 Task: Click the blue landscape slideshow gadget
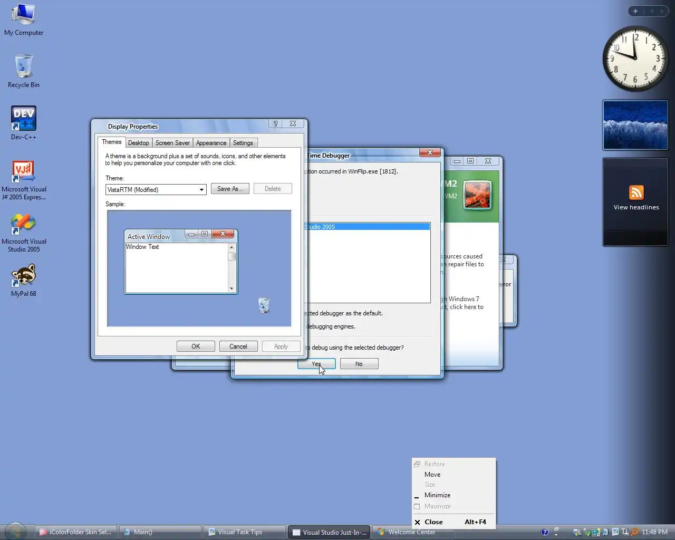coord(635,125)
